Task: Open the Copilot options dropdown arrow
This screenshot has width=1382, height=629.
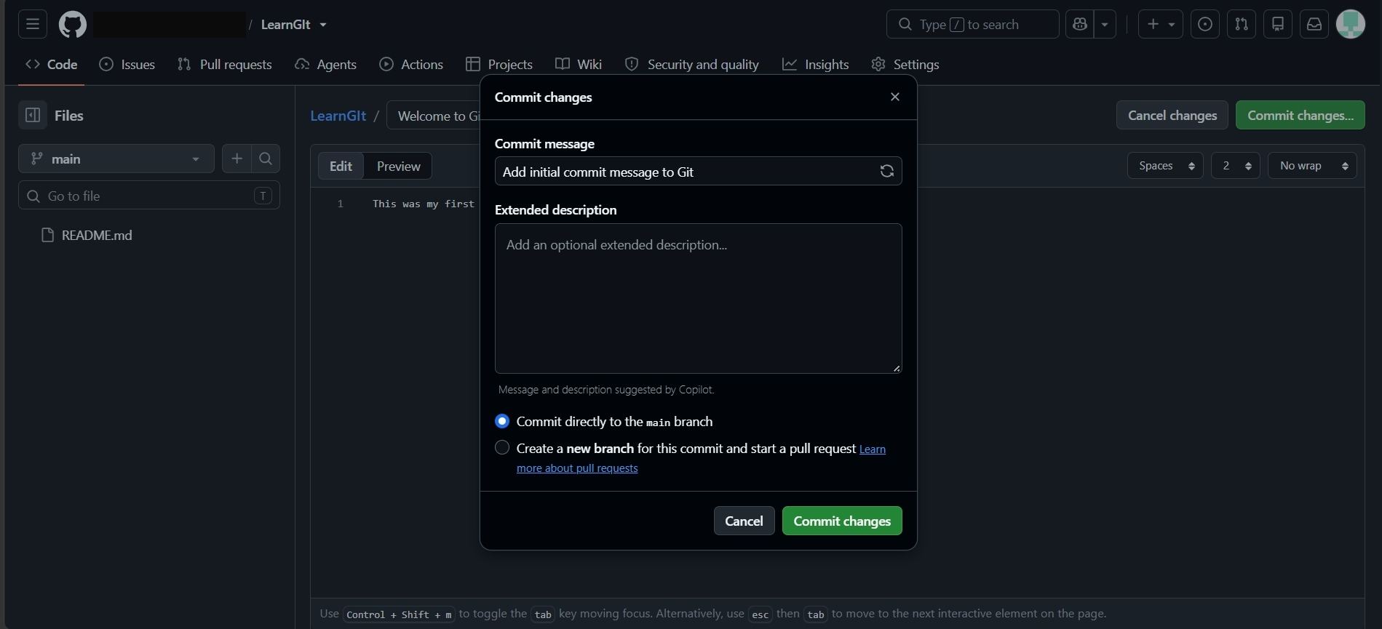Action: point(1105,24)
